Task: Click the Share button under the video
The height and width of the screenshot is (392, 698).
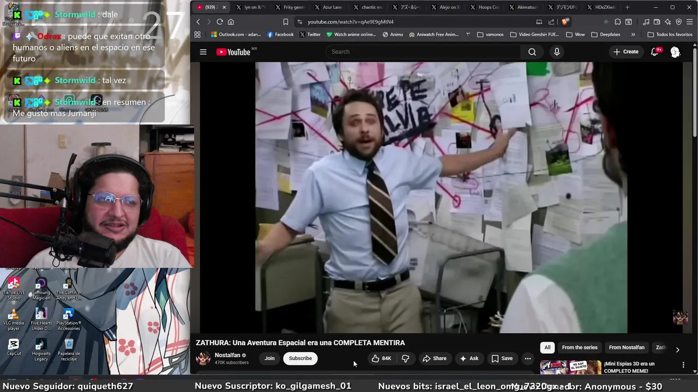Action: coord(434,358)
